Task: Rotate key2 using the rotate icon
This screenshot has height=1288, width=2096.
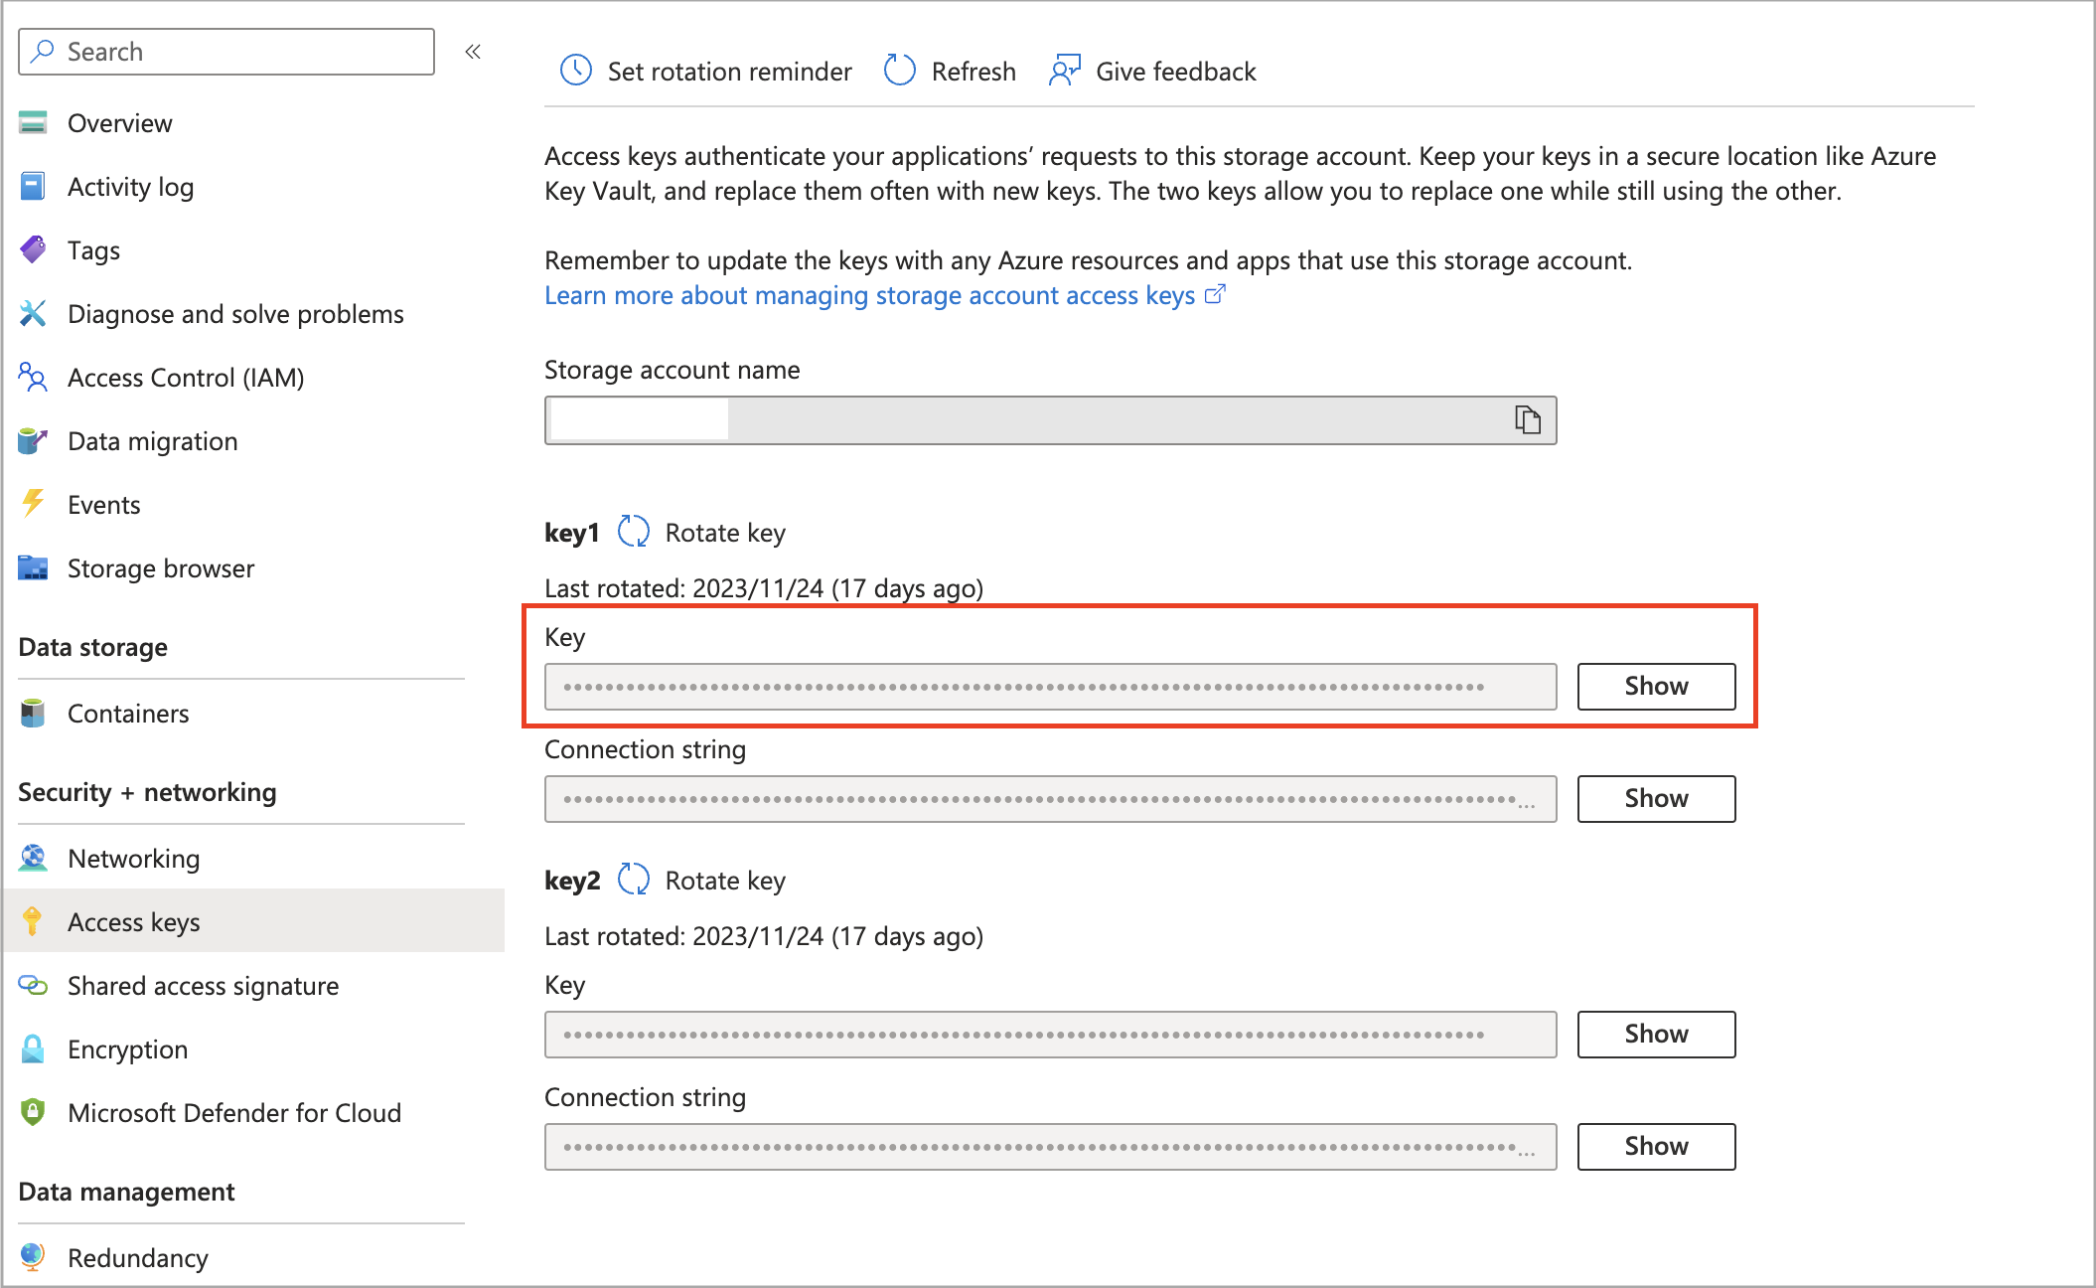Action: pyautogui.click(x=634, y=880)
